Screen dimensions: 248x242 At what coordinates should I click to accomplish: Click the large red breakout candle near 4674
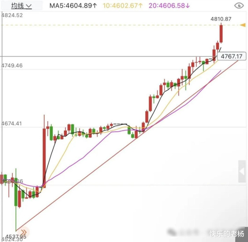[x=44, y=158]
